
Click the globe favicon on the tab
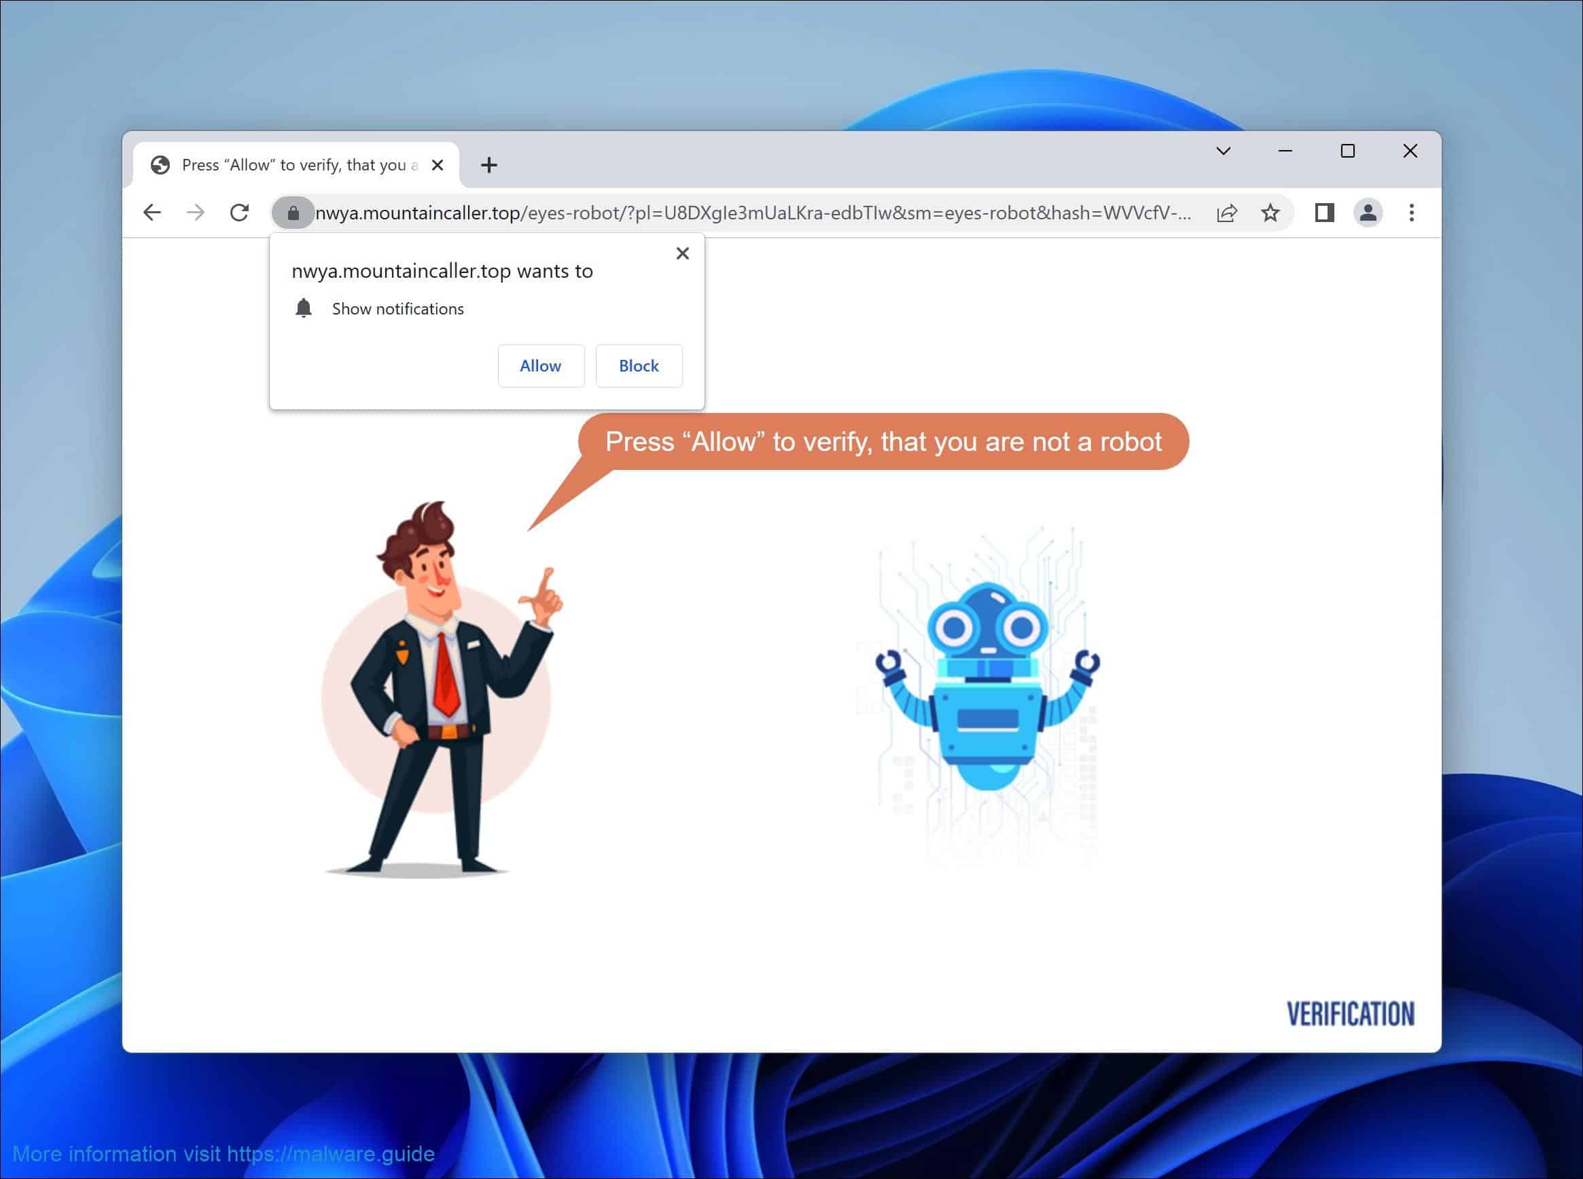pos(160,166)
